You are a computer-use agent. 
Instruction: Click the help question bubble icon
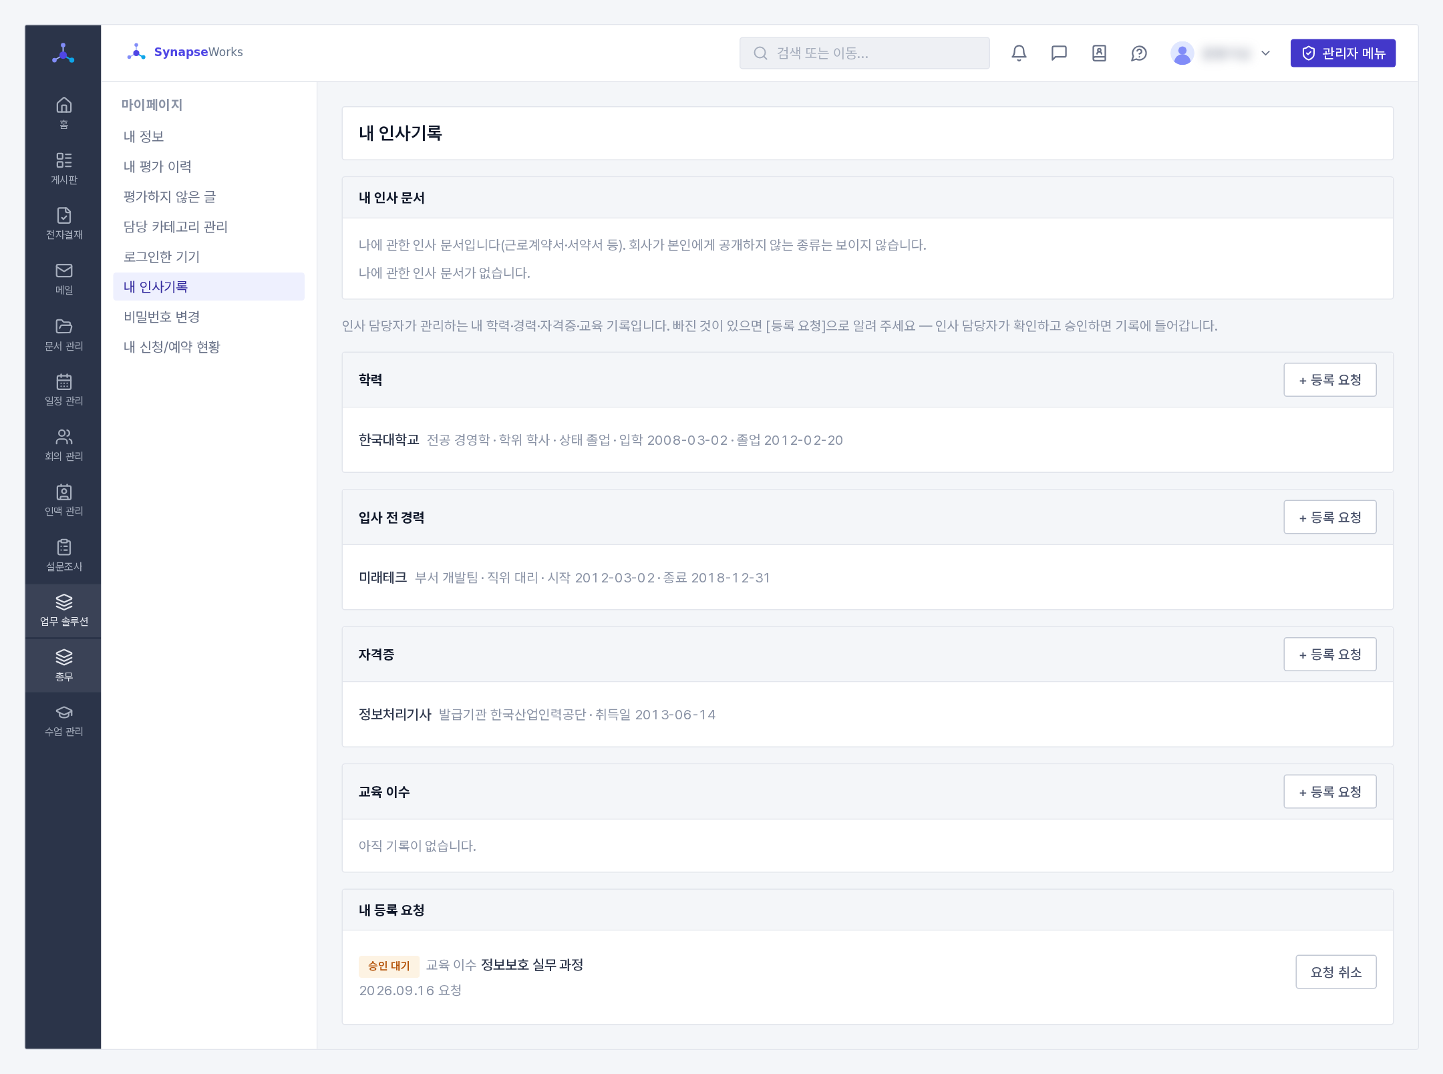pyautogui.click(x=1139, y=53)
